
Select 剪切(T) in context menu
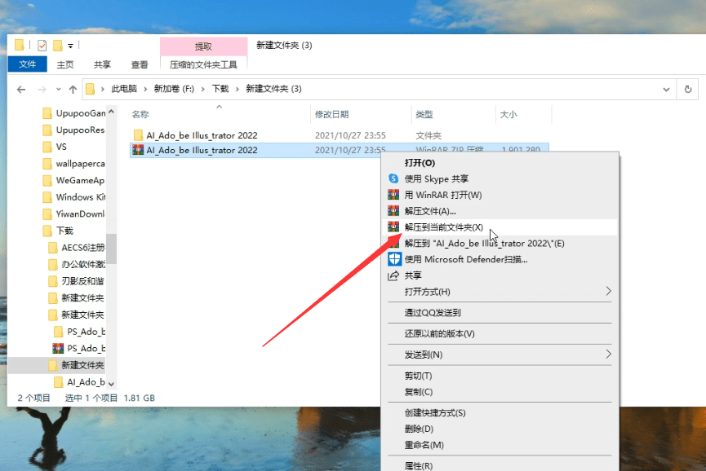coord(500,376)
